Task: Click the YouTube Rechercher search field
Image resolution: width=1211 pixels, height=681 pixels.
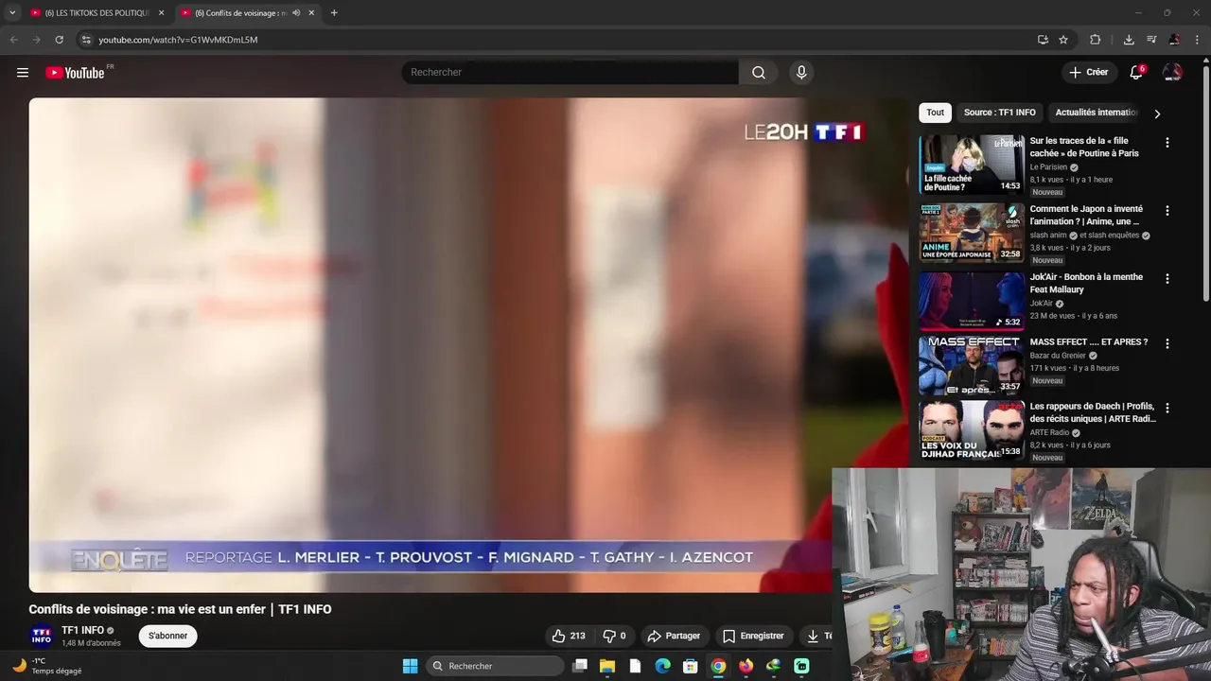Action: (x=570, y=73)
